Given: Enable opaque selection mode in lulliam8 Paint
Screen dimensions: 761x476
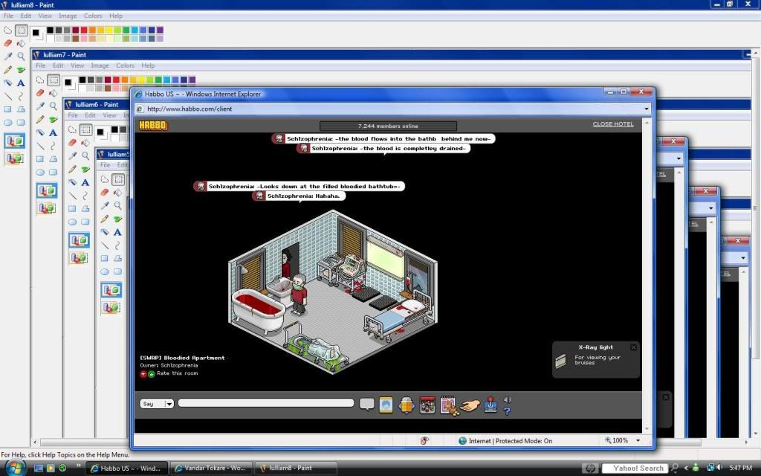Looking at the screenshot, I should point(14,141).
